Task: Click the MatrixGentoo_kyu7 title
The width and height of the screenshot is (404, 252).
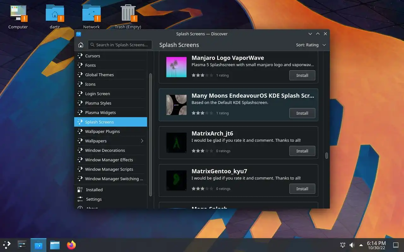Action: pos(219,171)
